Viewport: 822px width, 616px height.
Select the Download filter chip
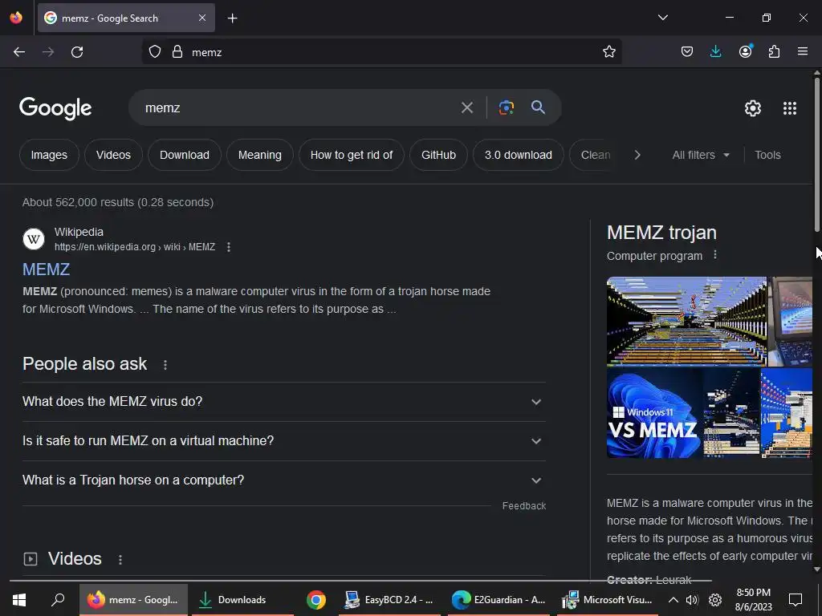pos(184,155)
